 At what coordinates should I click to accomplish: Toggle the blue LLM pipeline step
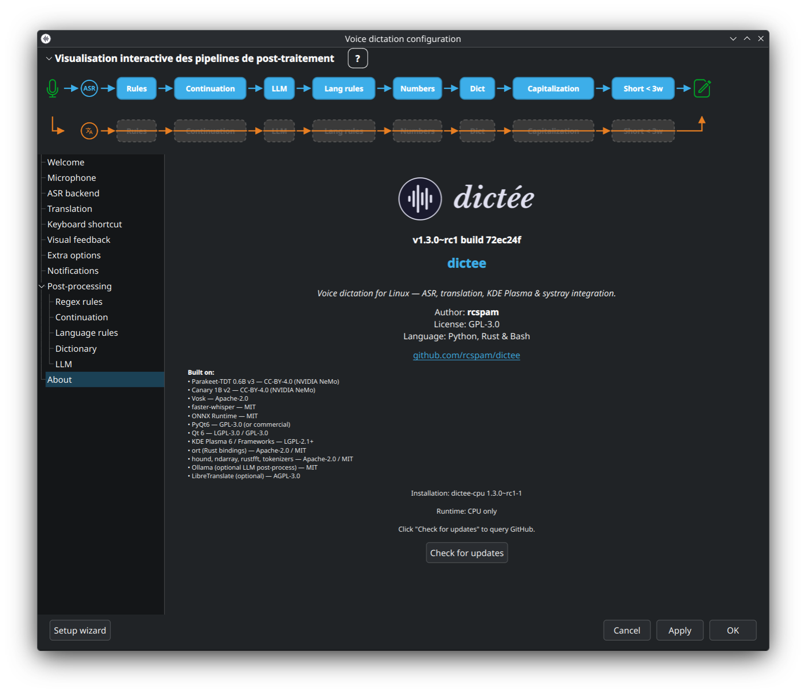(x=279, y=88)
